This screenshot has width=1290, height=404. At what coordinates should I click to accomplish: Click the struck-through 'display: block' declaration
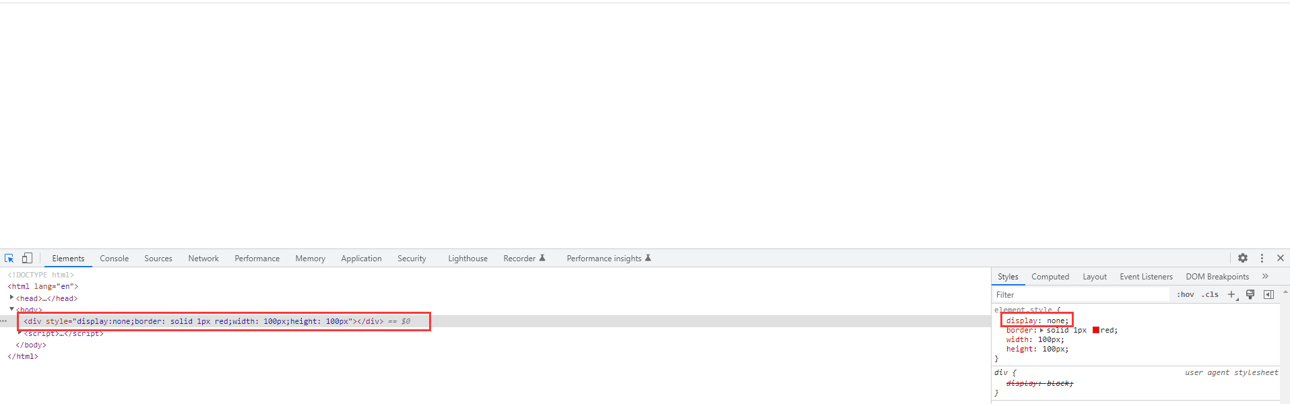[x=1039, y=383]
